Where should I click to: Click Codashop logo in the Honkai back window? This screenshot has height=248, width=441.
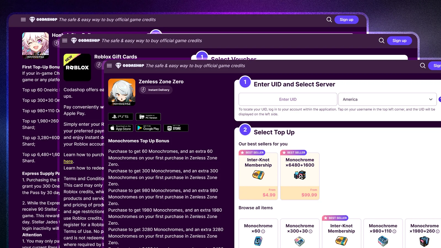pyautogui.click(x=43, y=20)
